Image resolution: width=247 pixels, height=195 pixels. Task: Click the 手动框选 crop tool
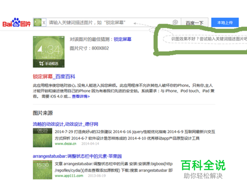click(x=49, y=63)
